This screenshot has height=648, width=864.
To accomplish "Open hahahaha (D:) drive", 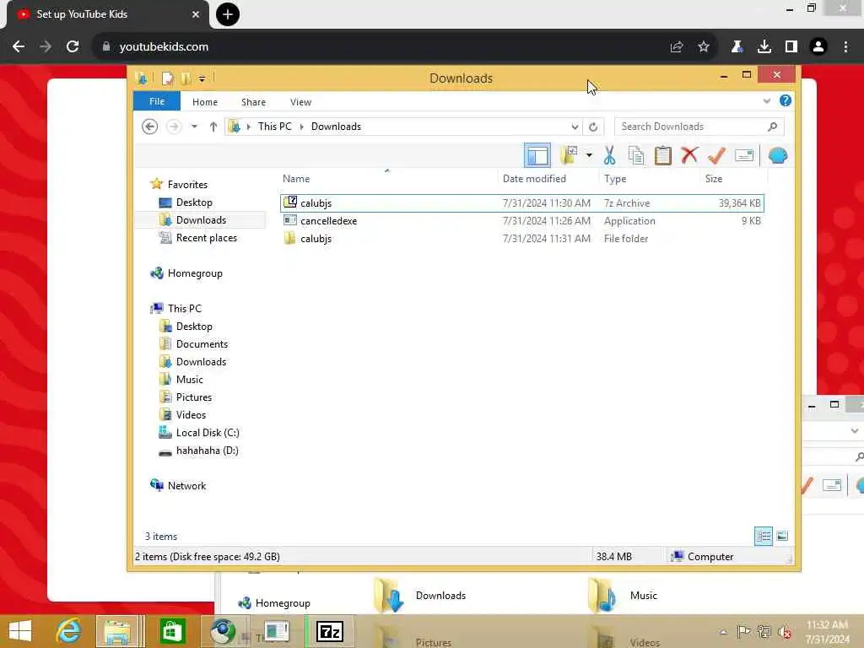I will 208,451.
